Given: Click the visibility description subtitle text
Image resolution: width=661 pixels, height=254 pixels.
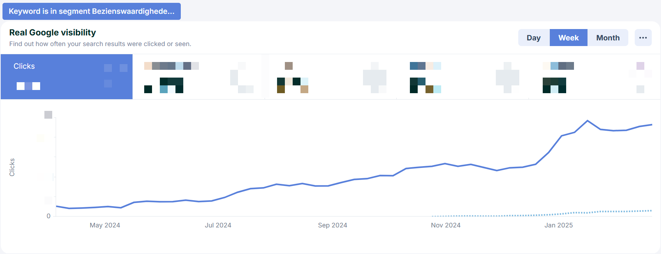Looking at the screenshot, I should coord(100,44).
